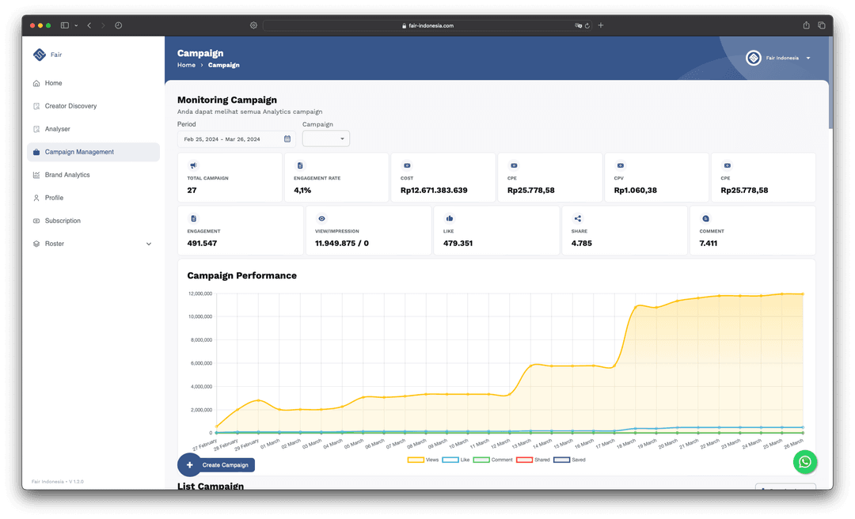The image size is (855, 519).
Task: Click the WhatsApp chat floating icon
Action: point(804,462)
